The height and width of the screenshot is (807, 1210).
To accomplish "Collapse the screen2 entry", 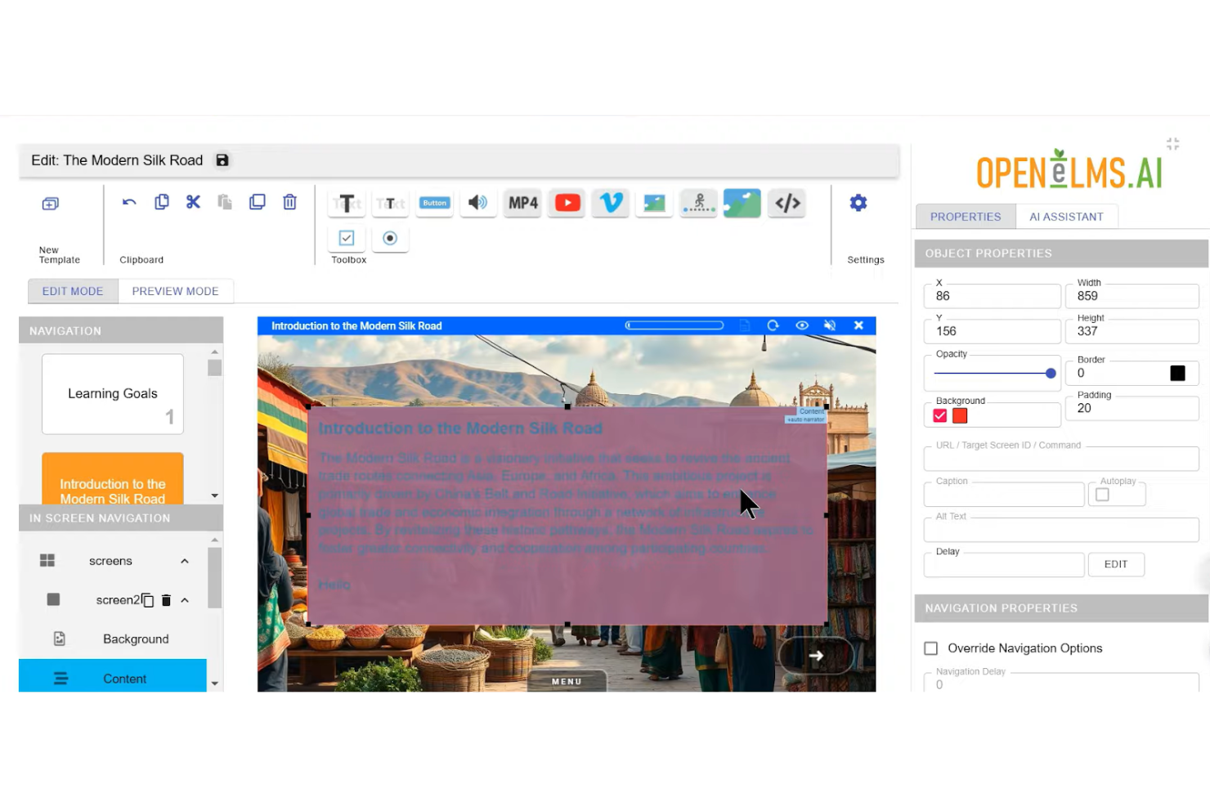I will click(184, 599).
